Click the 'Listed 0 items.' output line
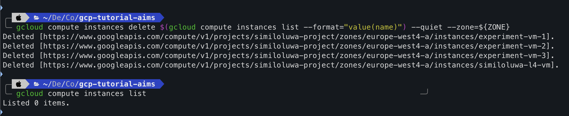Viewport: 569px width, 116px height. [36, 103]
